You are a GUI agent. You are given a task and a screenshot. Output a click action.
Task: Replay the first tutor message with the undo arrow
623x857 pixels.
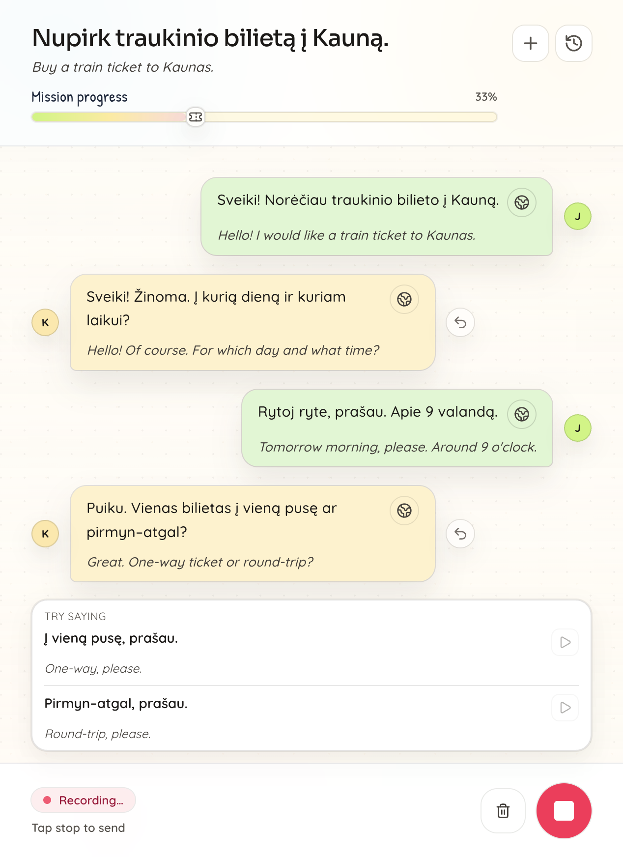(460, 322)
